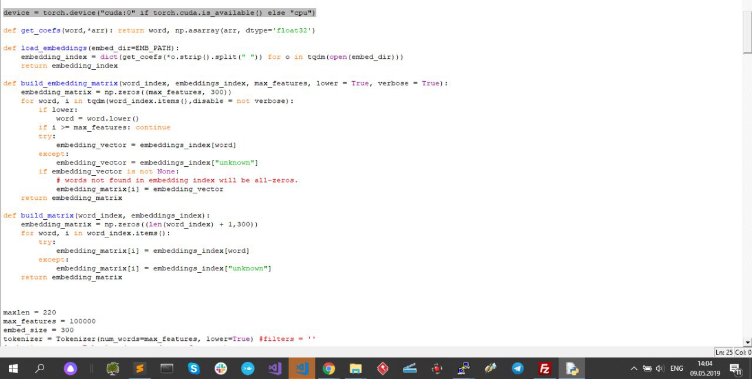Show hidden system tray icons
The width and height of the screenshot is (752, 379).
pyautogui.click(x=633, y=368)
